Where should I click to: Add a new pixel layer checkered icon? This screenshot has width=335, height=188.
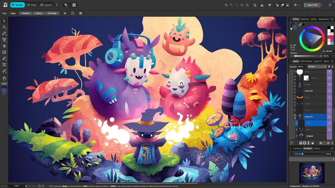(x=328, y=143)
